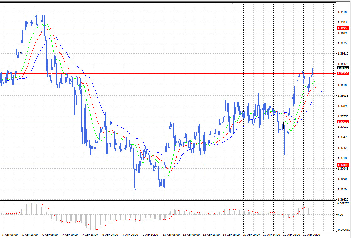Click the indicator scale value 0.002272
The height and width of the screenshot is (238, 351).
pos(343,203)
